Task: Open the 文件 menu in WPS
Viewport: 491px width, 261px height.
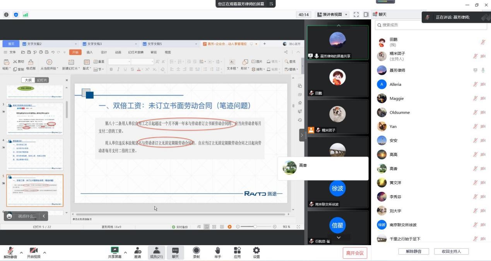Action: point(12,52)
